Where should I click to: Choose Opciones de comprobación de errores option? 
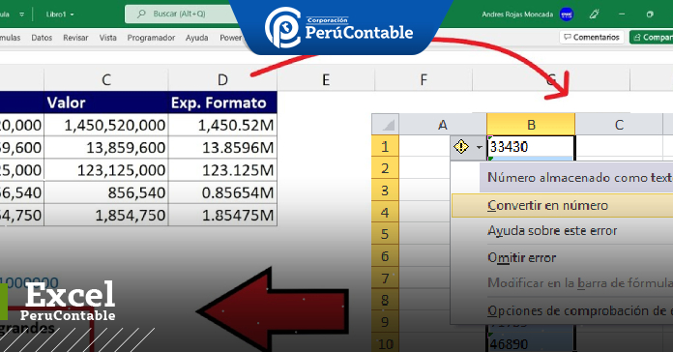[x=562, y=310]
